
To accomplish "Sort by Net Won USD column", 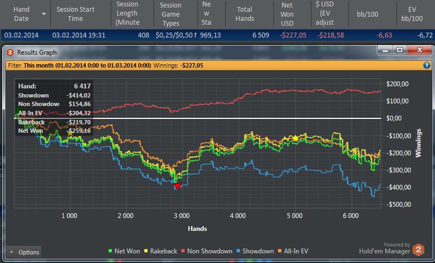I will (x=287, y=14).
